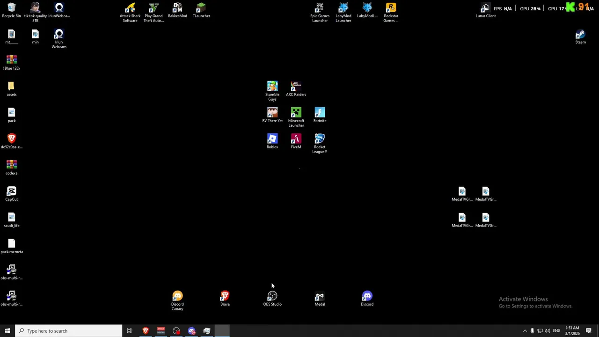Launch Play Grand Theft Auto shortcut
599x337 pixels.
click(153, 13)
